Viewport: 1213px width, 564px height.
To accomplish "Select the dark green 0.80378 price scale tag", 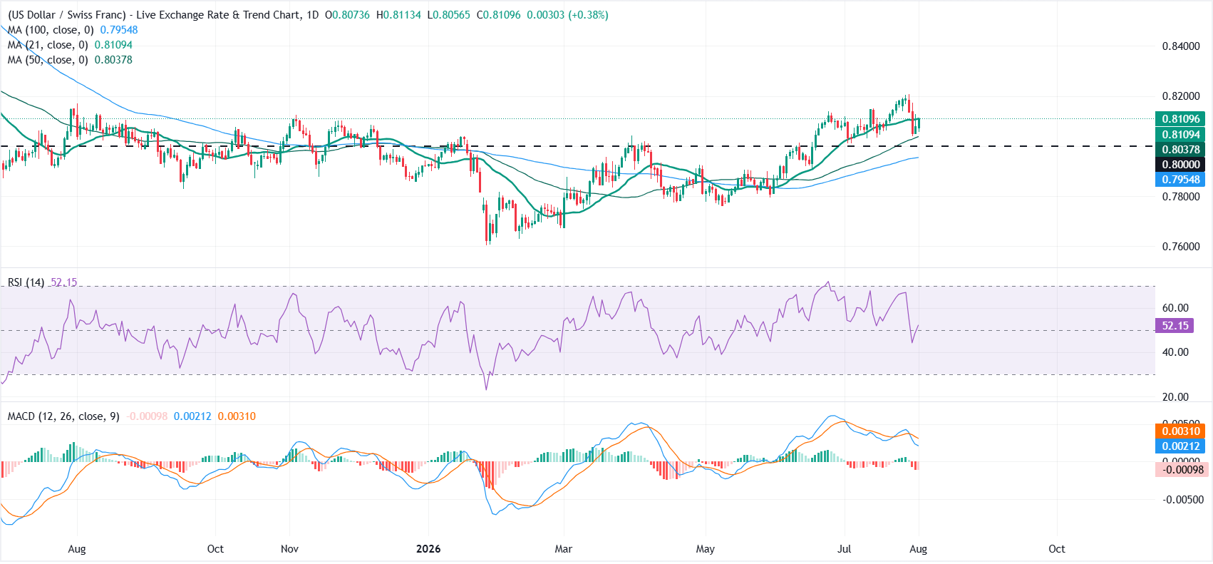I will coord(1180,150).
